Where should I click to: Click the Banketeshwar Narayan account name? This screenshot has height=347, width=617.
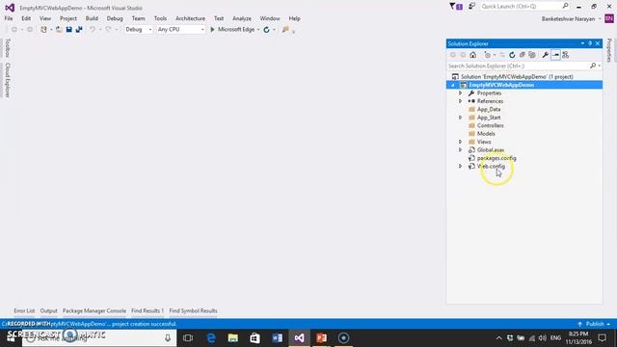tap(568, 19)
